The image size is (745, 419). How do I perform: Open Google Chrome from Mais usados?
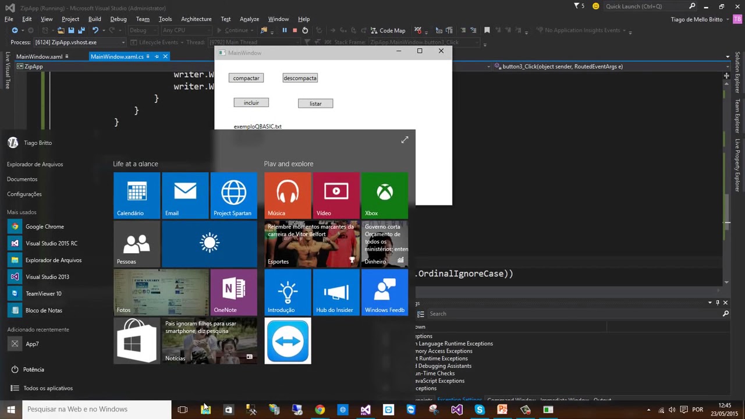44,227
